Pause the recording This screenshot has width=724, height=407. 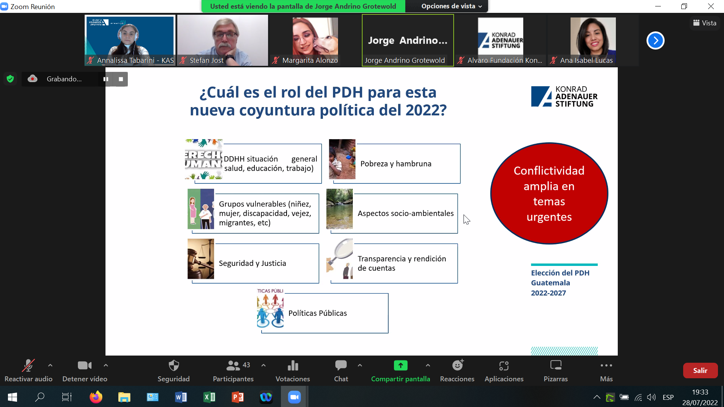point(106,79)
